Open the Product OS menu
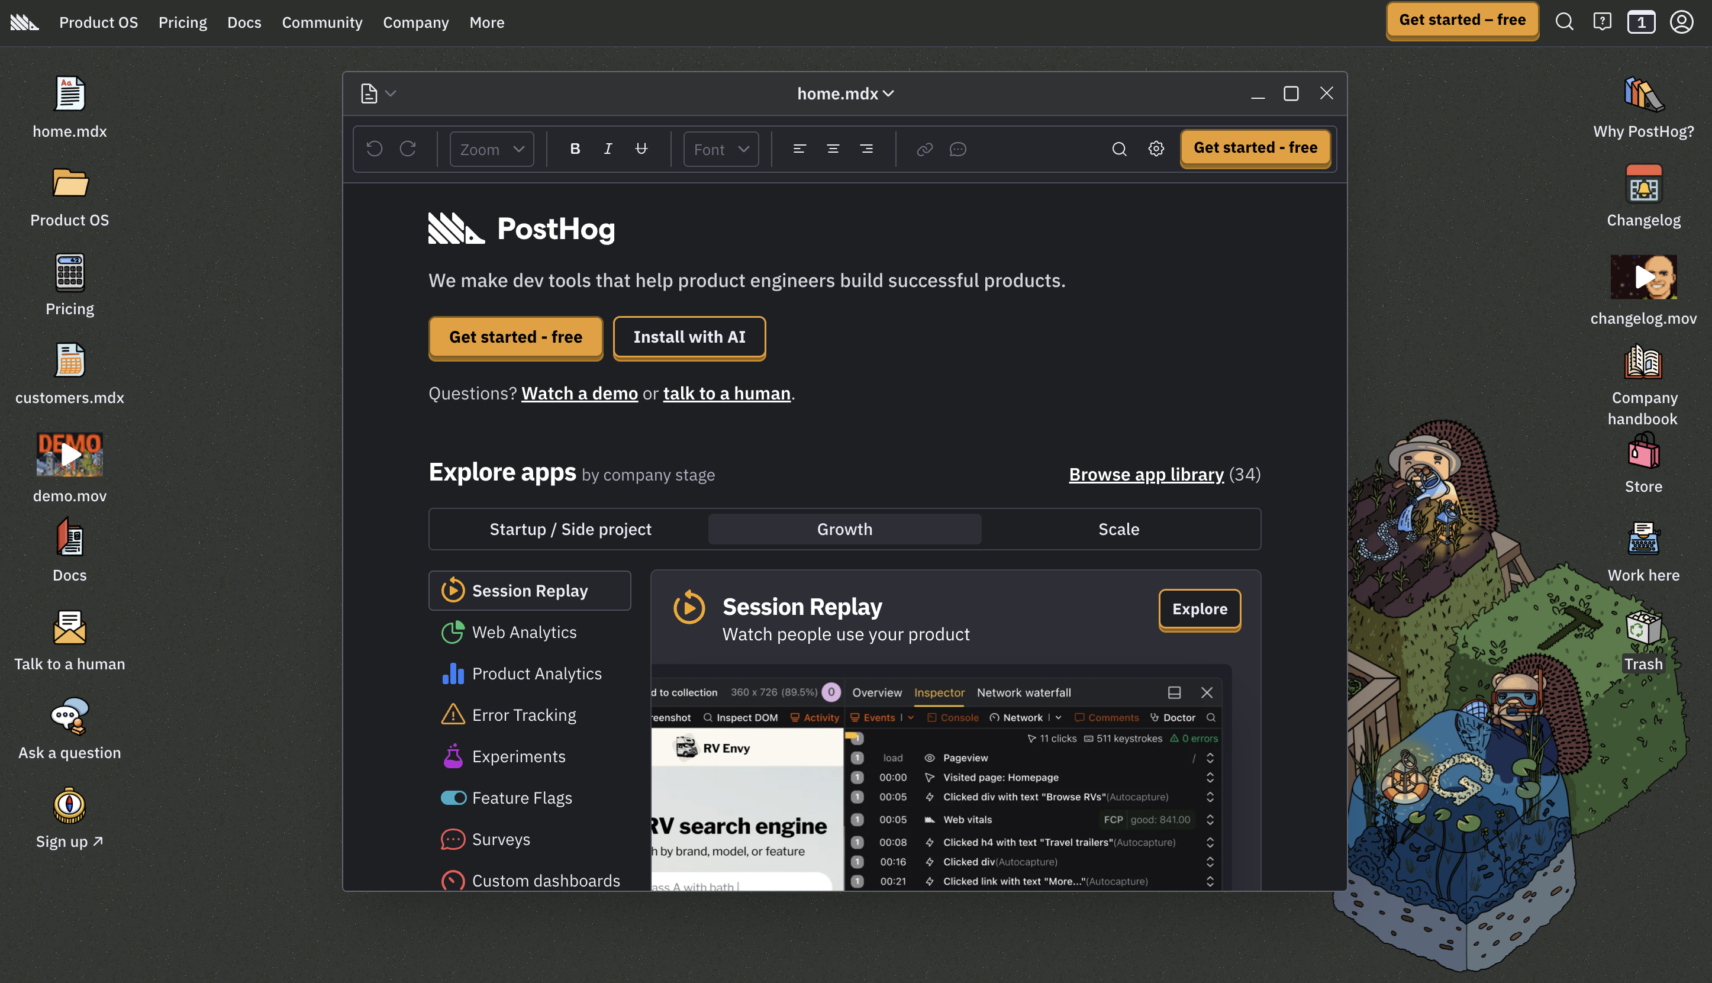 point(99,22)
